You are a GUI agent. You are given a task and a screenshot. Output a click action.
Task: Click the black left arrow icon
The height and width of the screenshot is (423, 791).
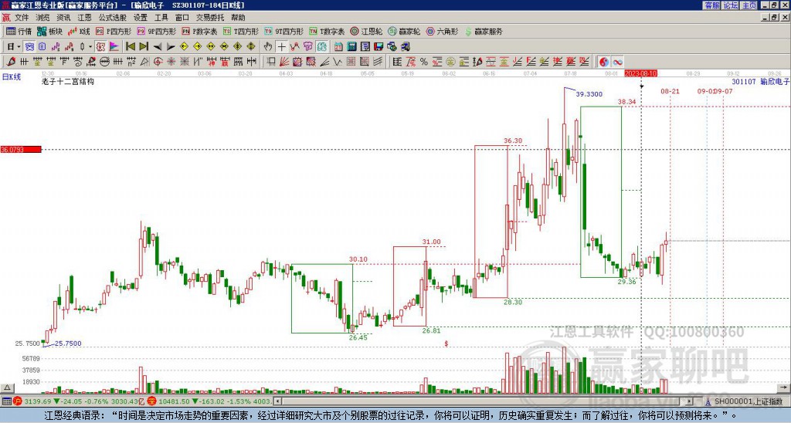(158, 46)
